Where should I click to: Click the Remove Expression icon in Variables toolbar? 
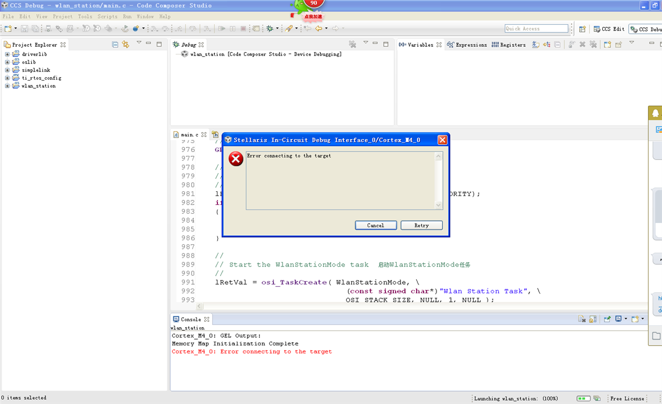582,45
